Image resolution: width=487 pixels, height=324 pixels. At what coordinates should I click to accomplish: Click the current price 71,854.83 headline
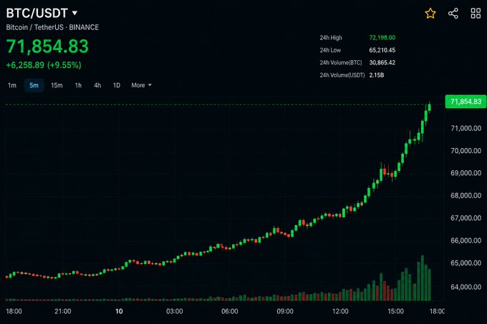tap(47, 46)
